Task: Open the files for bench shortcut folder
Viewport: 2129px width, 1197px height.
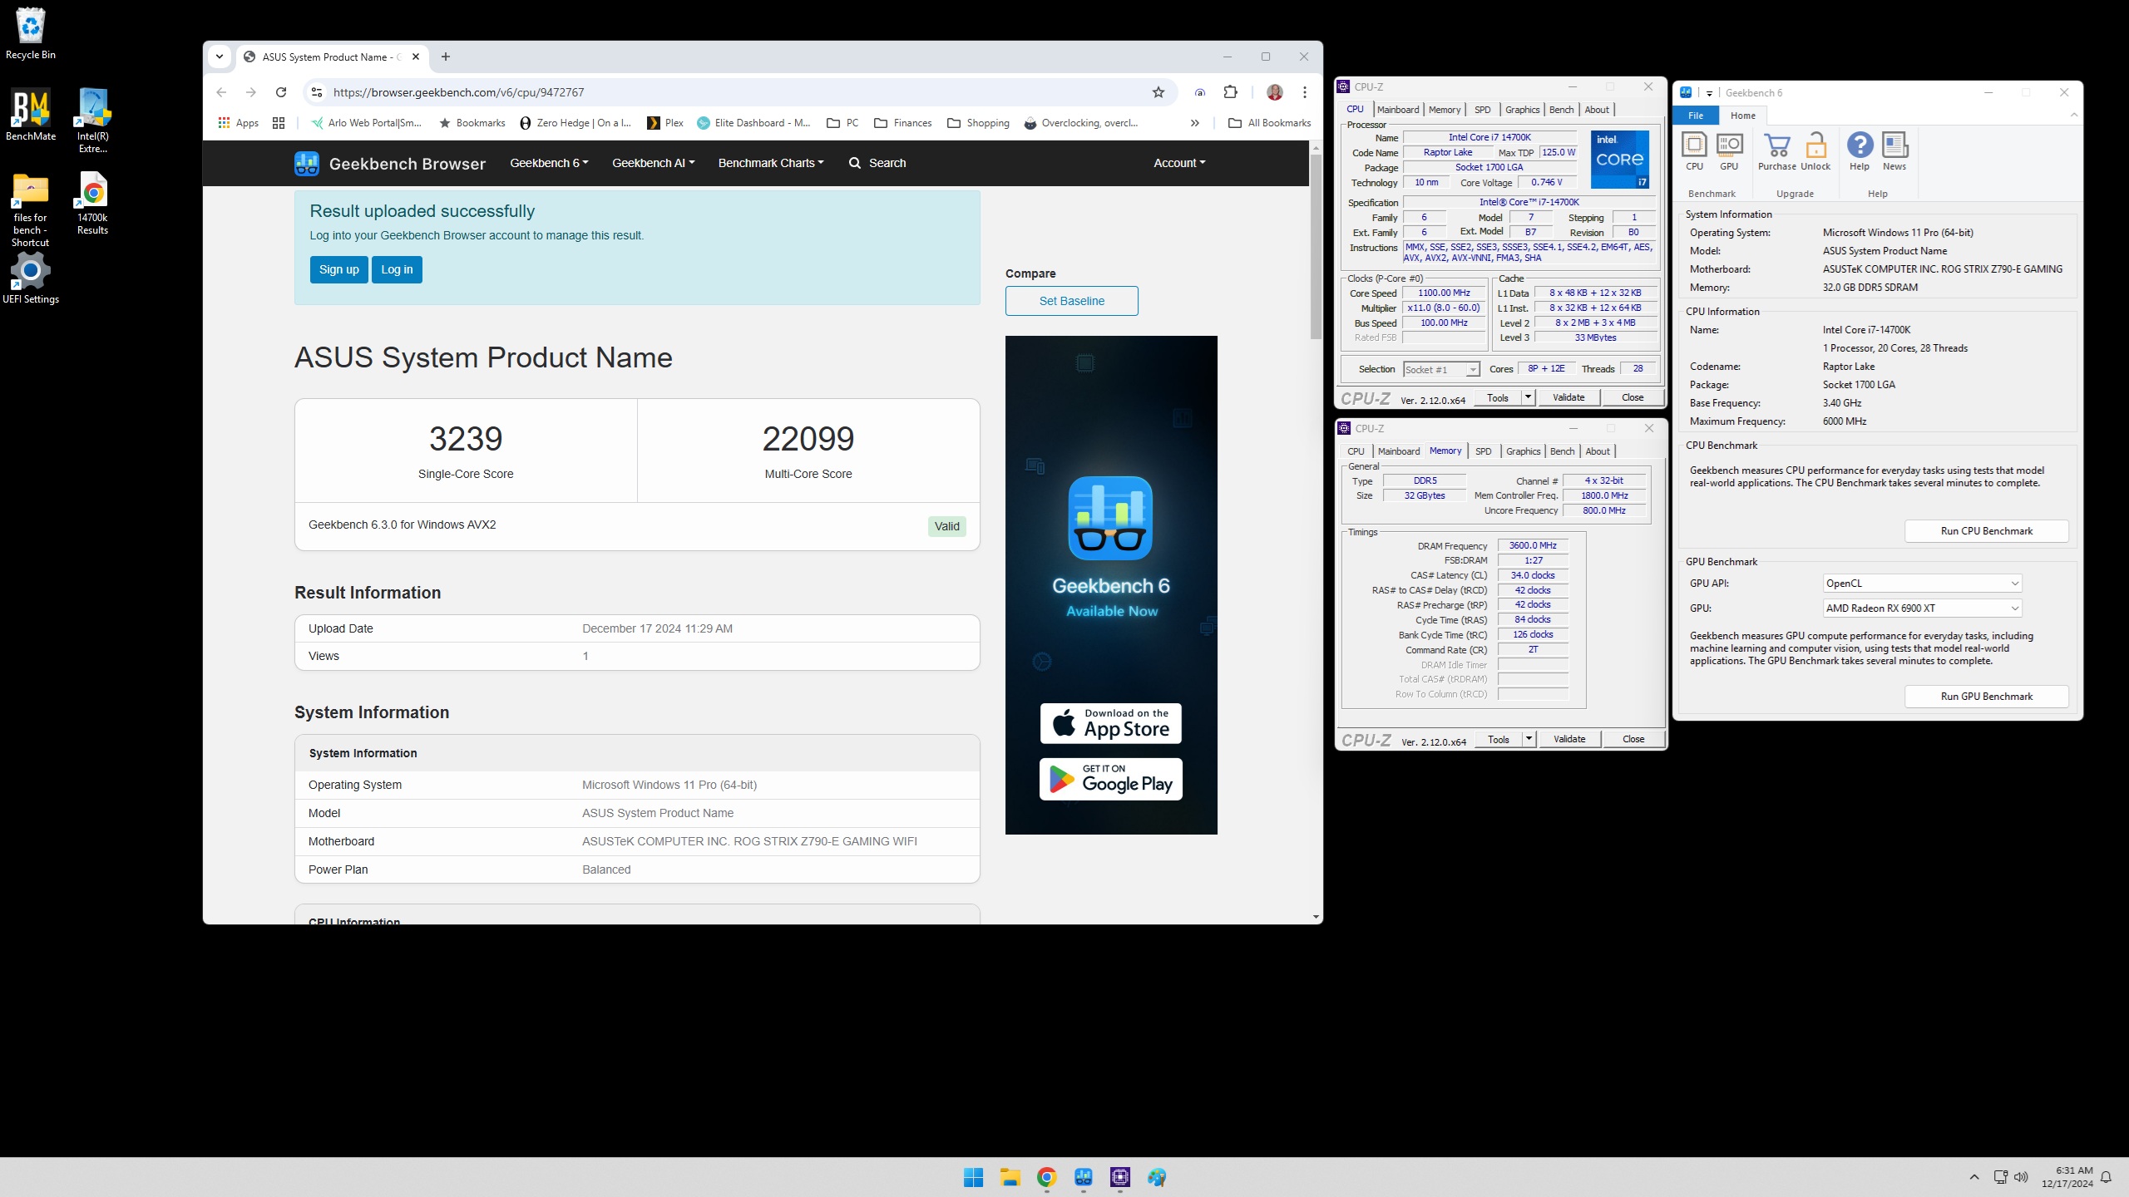Action: click(31, 209)
